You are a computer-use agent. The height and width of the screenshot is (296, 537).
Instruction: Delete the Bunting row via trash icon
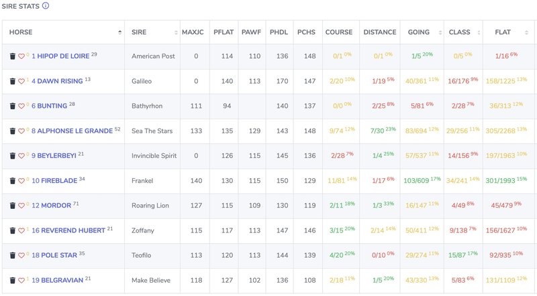(x=12, y=106)
